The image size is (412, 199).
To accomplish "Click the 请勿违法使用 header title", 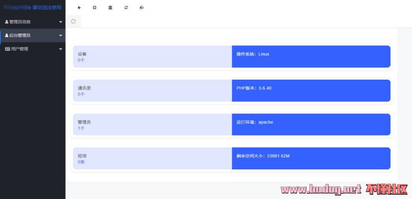I will (47, 7).
